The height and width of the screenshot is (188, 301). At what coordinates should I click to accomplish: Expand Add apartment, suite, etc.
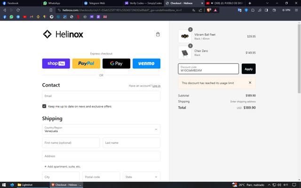(x=63, y=166)
